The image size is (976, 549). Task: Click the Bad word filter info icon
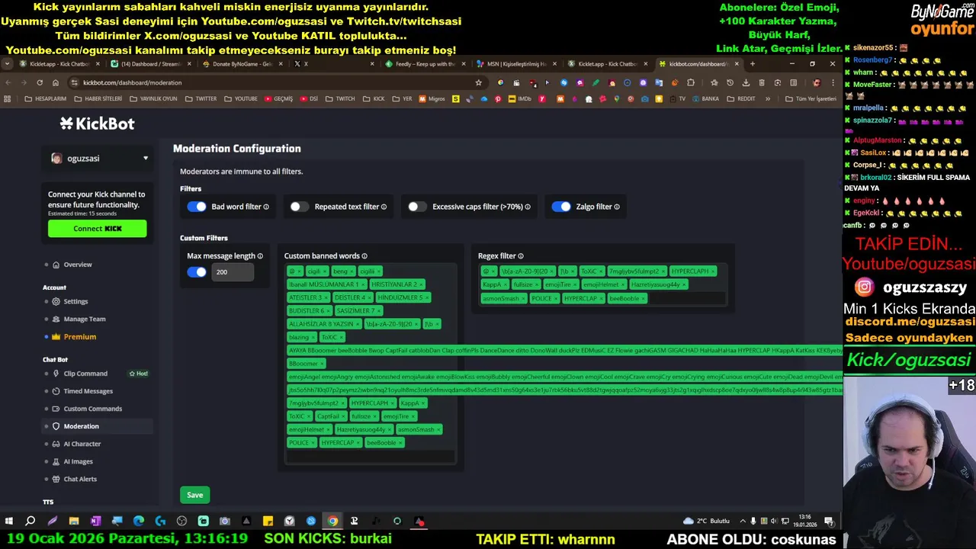coord(266,207)
